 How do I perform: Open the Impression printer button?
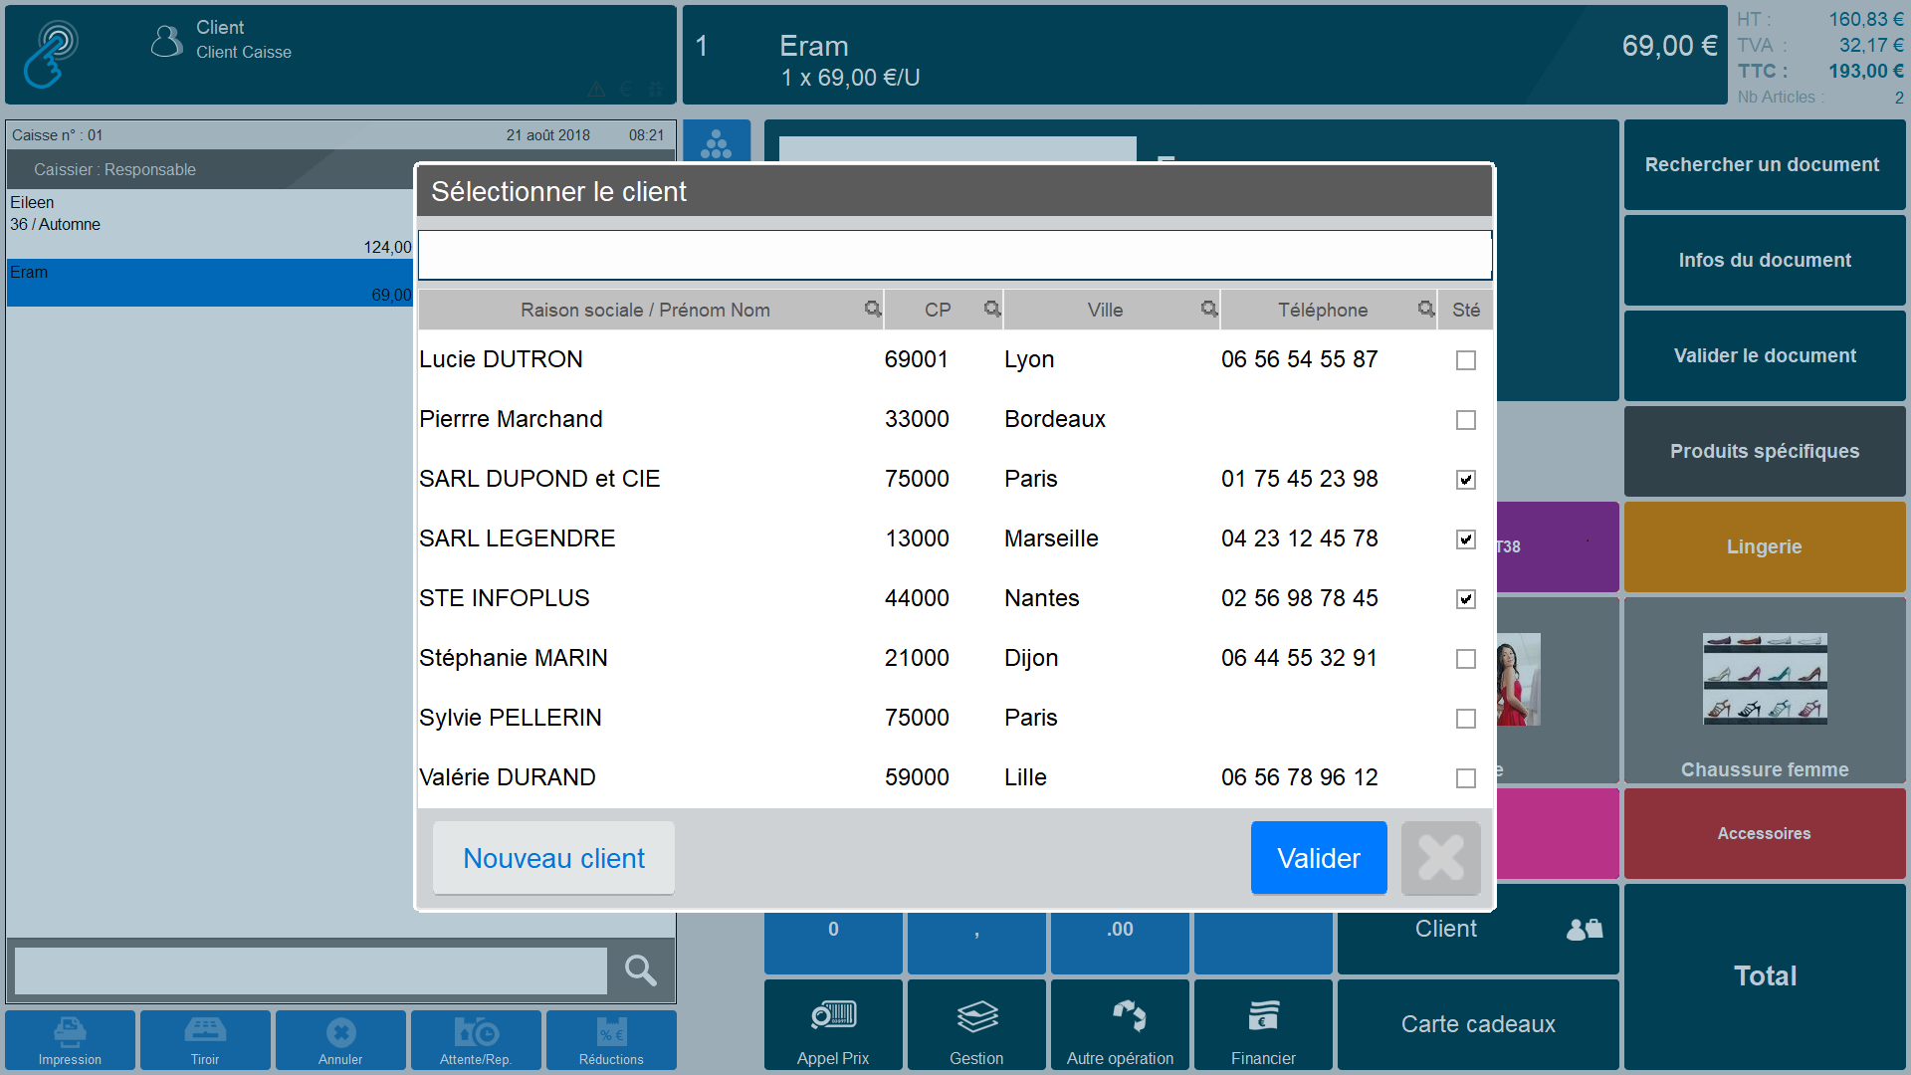point(70,1040)
